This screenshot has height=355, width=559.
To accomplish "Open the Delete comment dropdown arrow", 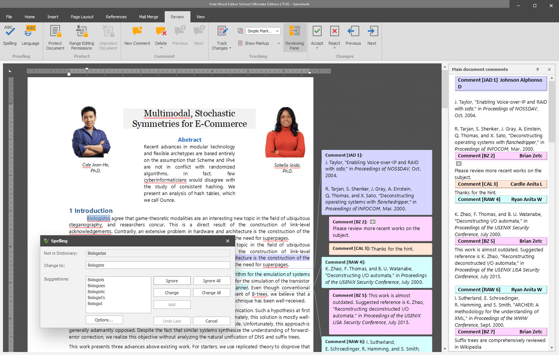I will tap(161, 48).
